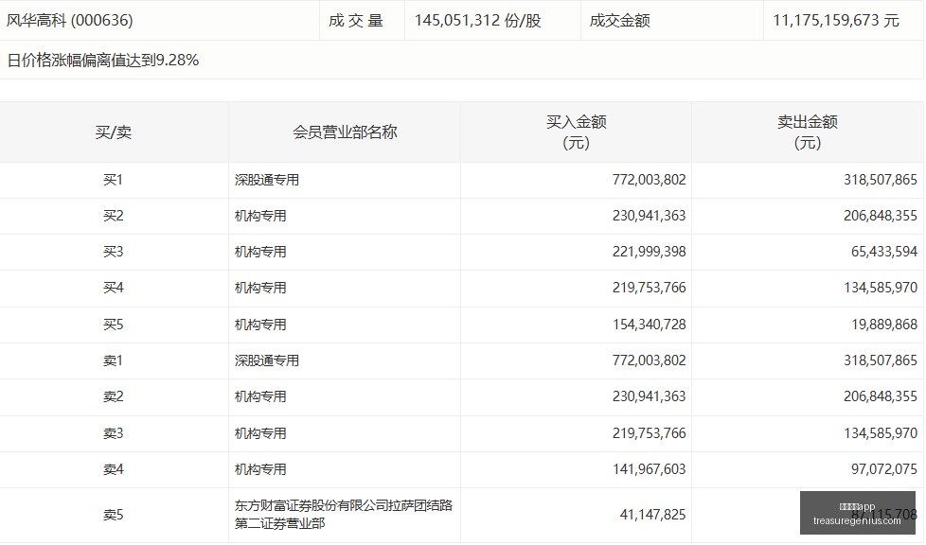Click the buy amount 41,147,825
This screenshot has height=545, width=926.
point(652,515)
